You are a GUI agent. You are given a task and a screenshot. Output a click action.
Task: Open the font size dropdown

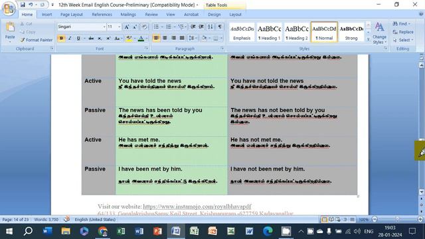click(120, 27)
